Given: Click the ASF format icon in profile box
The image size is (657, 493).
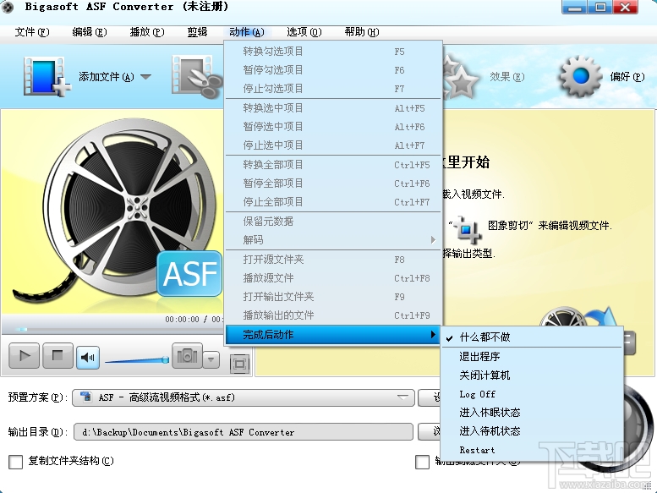Looking at the screenshot, I should (x=86, y=397).
